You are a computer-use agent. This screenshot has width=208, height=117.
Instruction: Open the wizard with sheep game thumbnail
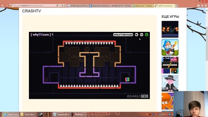click(170, 47)
